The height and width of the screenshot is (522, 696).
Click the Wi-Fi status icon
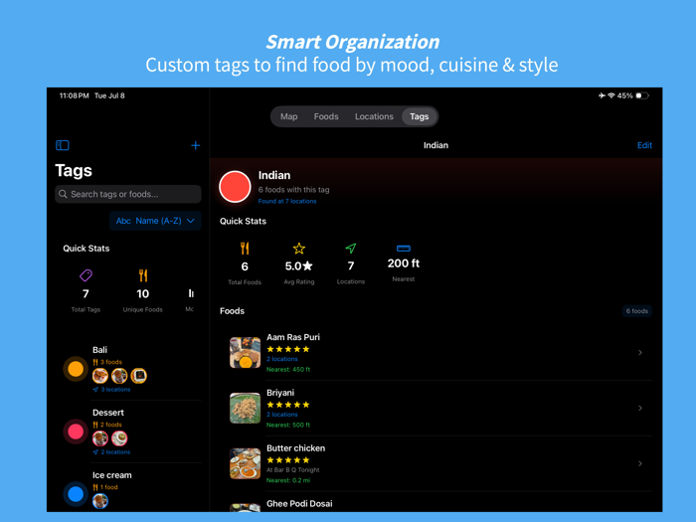(x=611, y=95)
